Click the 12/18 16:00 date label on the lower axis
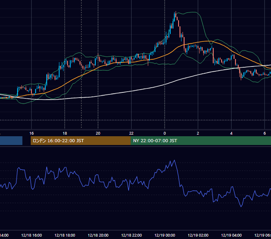The height and width of the screenshot is (239, 271). [x=31, y=235]
